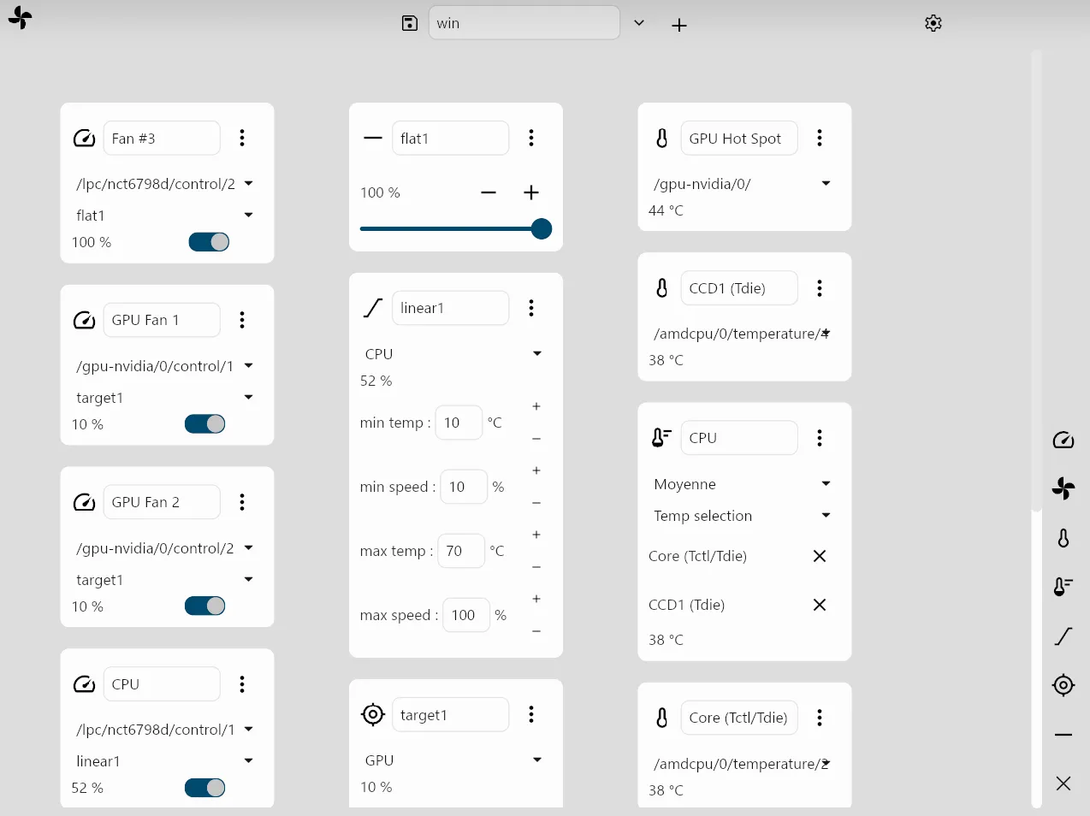Turn off GPU Fan 1 control switch
The image size is (1090, 816).
point(205,424)
